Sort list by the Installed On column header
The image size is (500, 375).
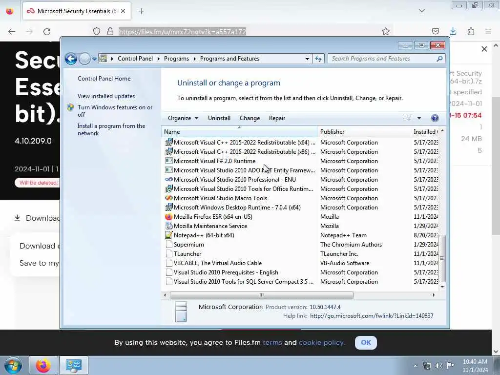point(425,132)
